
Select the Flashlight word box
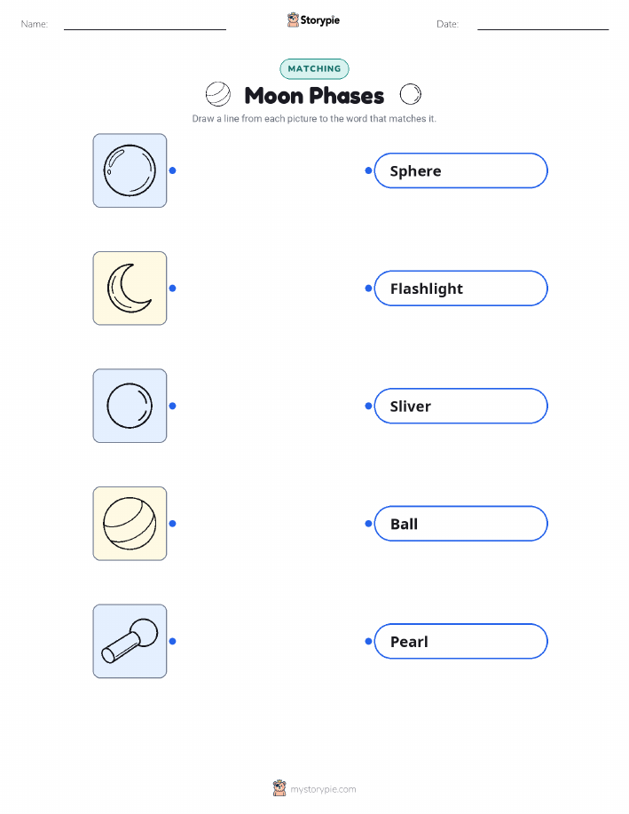tap(460, 288)
